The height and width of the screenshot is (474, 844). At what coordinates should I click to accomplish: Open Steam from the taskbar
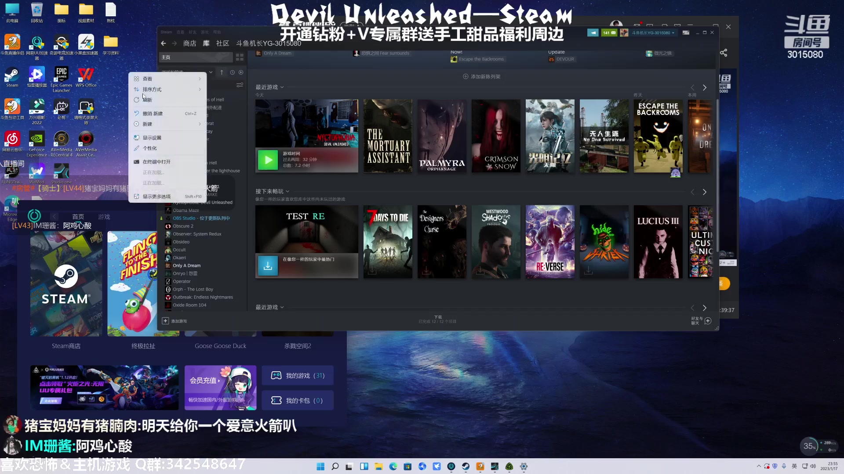pyautogui.click(x=466, y=466)
